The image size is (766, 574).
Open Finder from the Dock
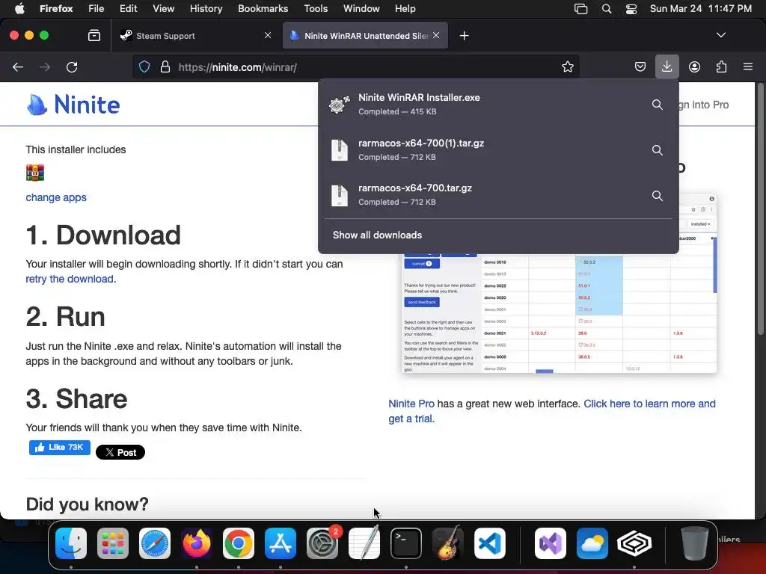pyautogui.click(x=71, y=543)
